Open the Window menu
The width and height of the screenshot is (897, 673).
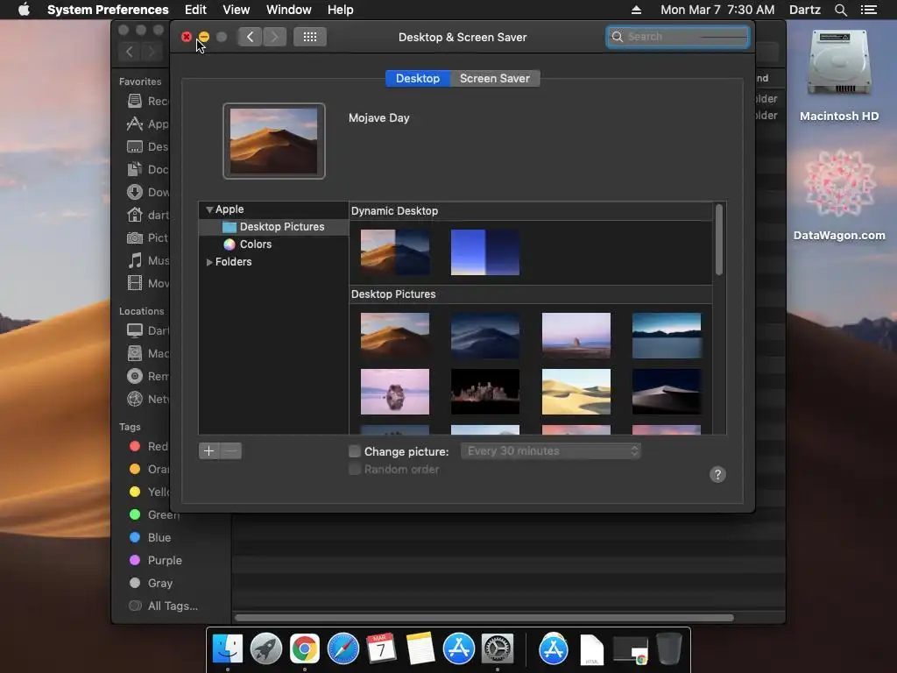[288, 10]
